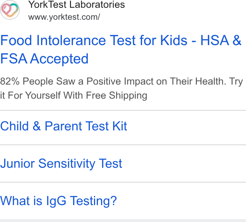Click the word 'Parent' in the first sitelink
Screen dimensions: 246x222
pos(63,126)
